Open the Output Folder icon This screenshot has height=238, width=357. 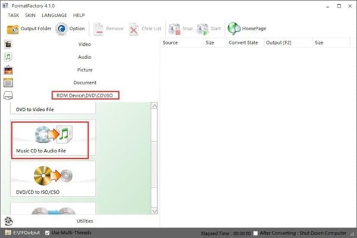click(x=12, y=29)
